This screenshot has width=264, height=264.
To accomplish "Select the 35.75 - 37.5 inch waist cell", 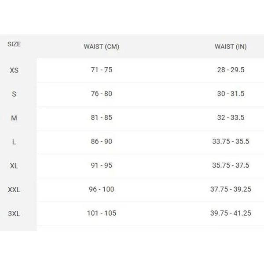I will 231,165.
